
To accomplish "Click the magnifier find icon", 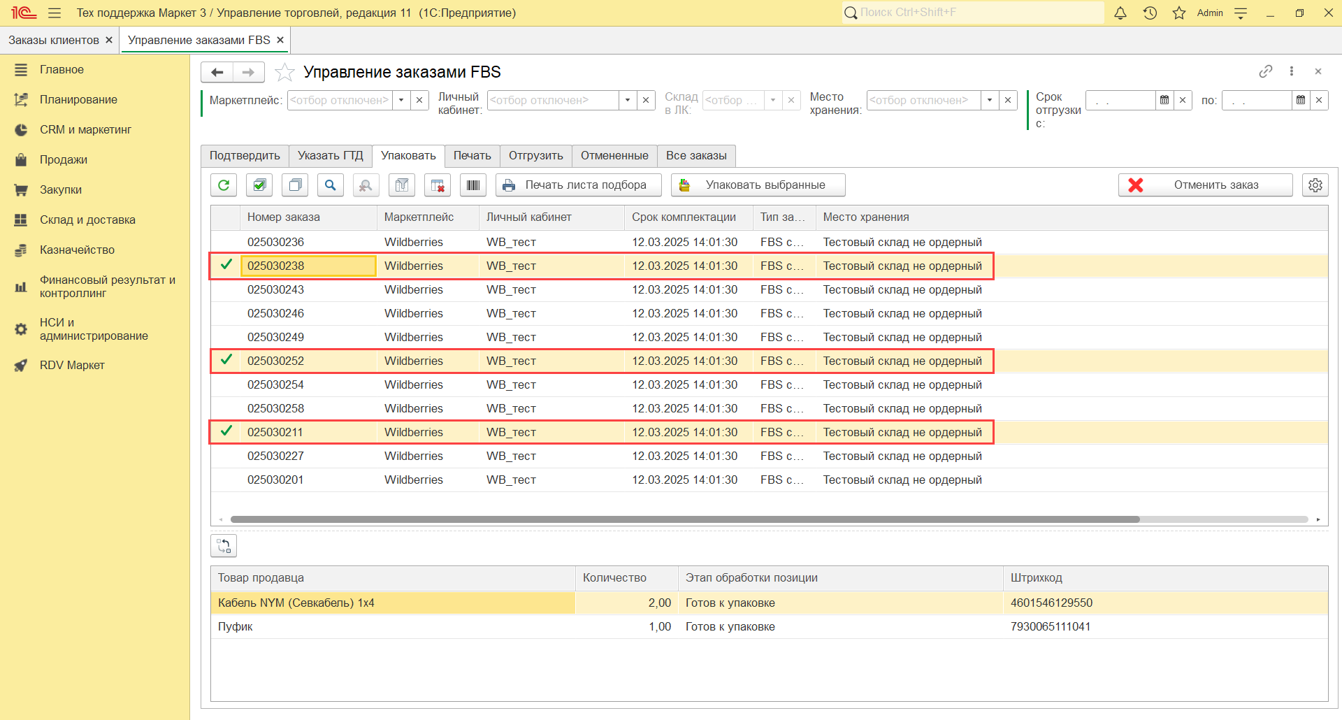I will pyautogui.click(x=331, y=185).
